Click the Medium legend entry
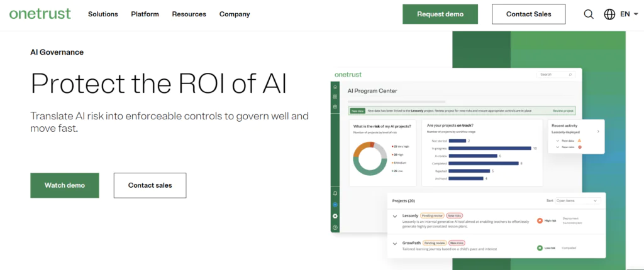This screenshot has width=644, height=270. 399,163
